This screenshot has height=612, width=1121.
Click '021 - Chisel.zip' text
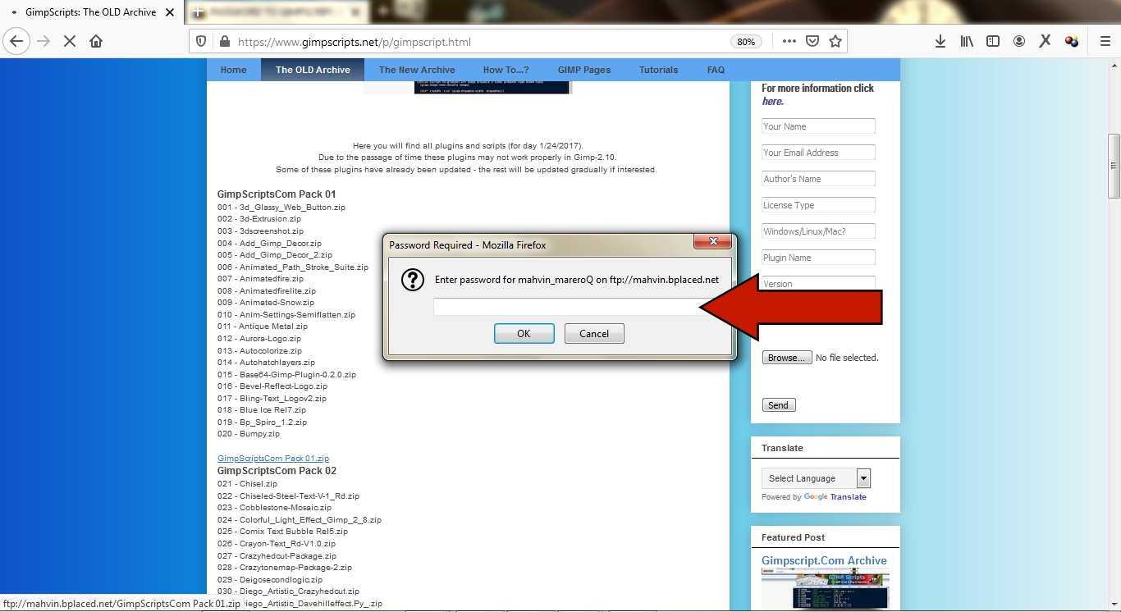coord(247,484)
